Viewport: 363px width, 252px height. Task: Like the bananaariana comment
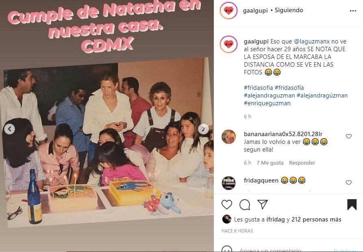(349, 137)
